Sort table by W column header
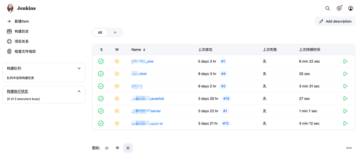 click(x=117, y=50)
